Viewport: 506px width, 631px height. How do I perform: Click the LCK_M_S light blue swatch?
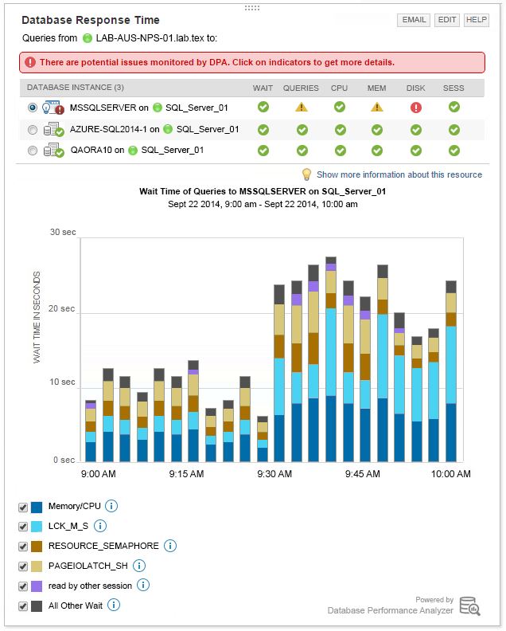point(37,527)
